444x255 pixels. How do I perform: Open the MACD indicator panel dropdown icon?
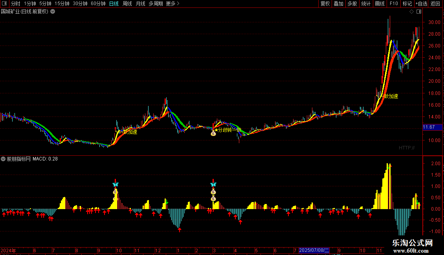pos(3,159)
